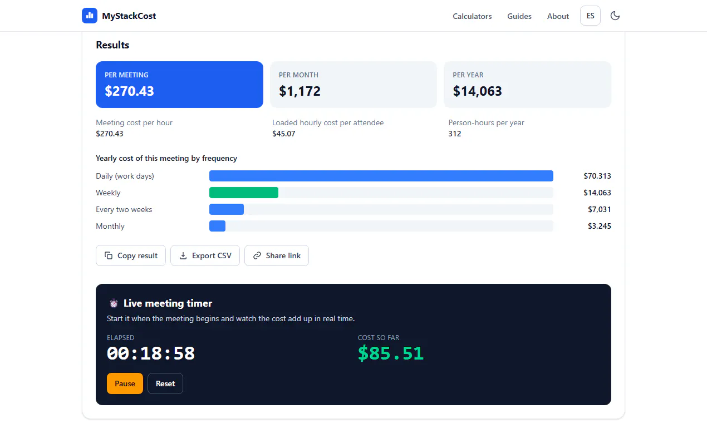Click the 'Start it when the meeting begins' description
Screen dimensions: 707x423
231,319
